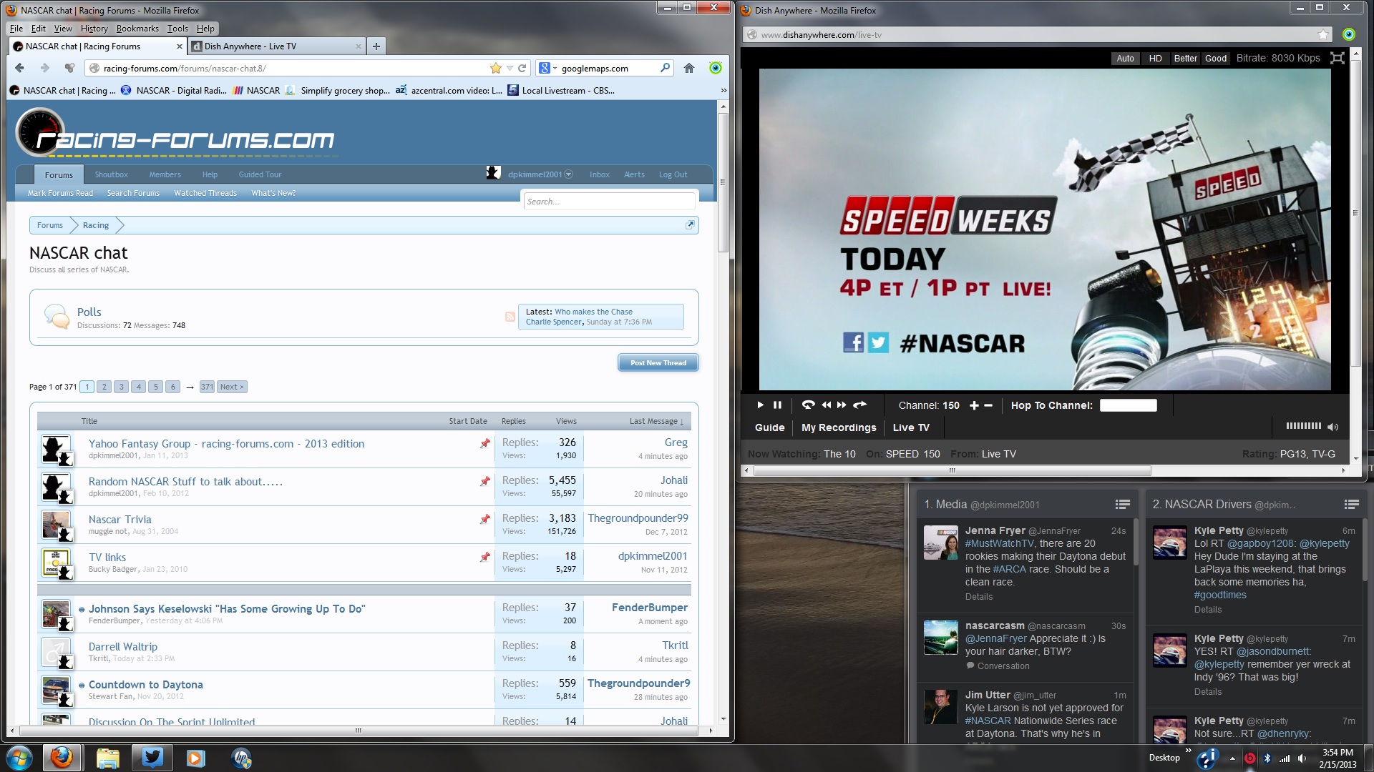Open Media column list options menu

tap(1122, 505)
